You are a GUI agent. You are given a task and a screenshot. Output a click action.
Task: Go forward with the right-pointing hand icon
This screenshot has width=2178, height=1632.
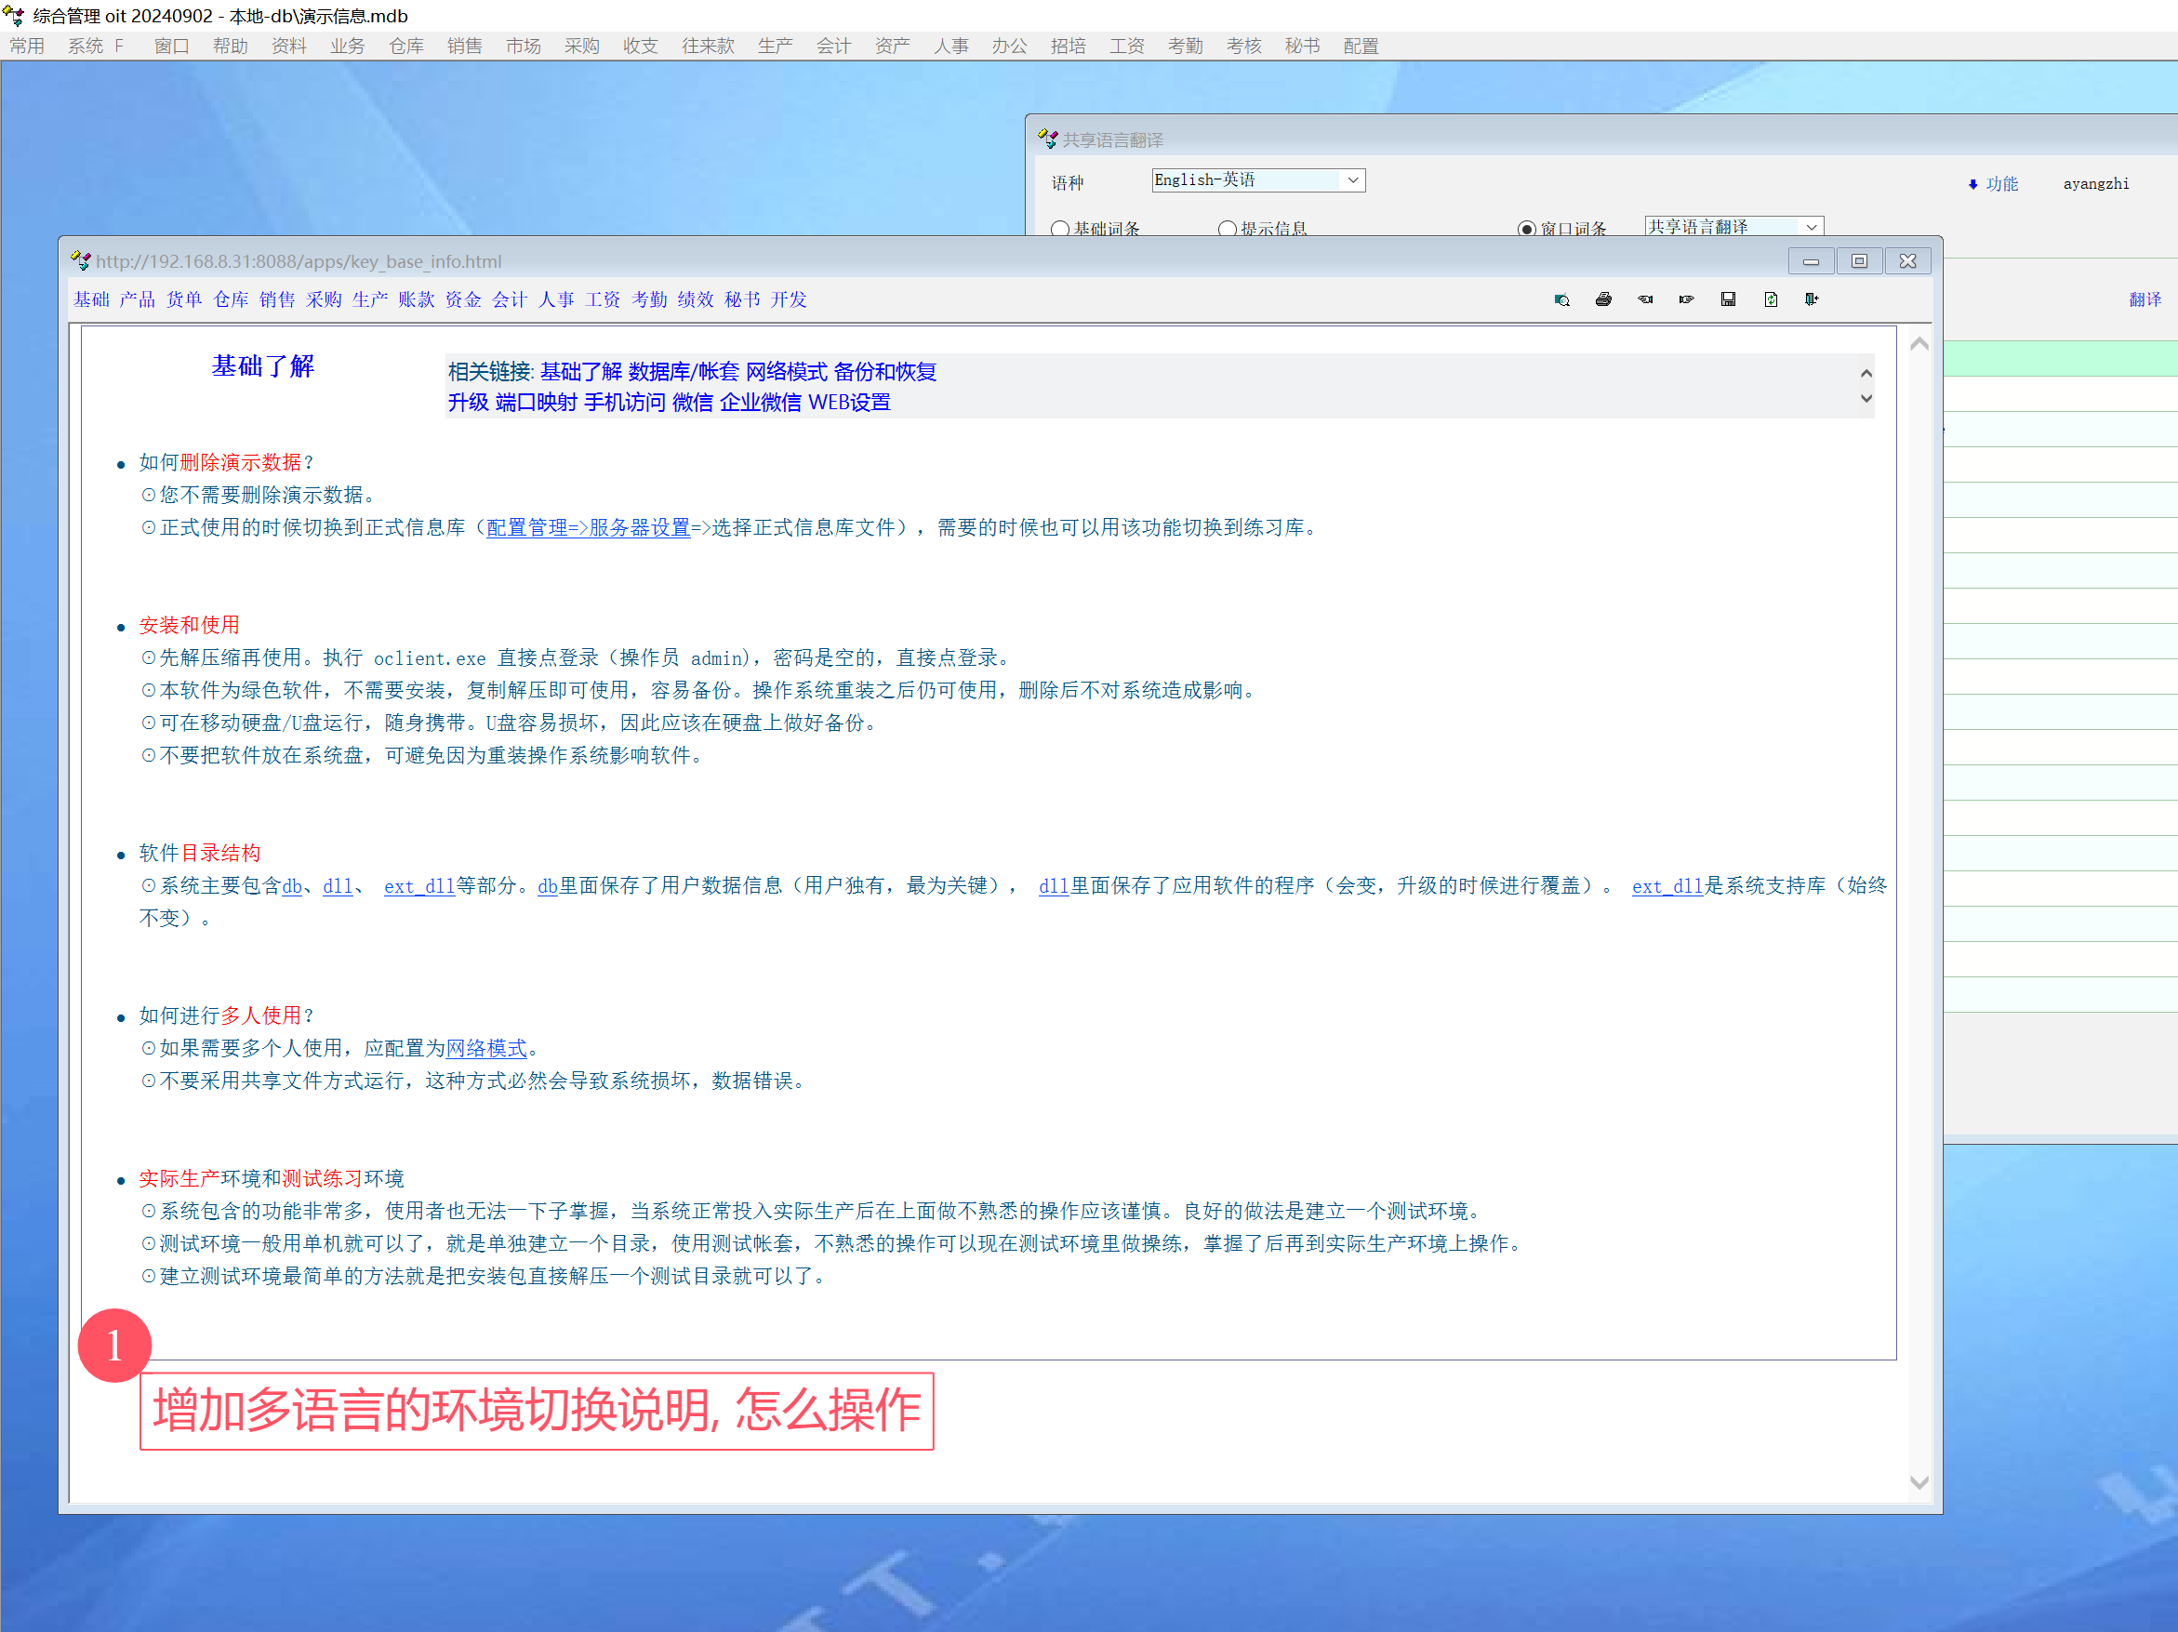pos(1687,300)
